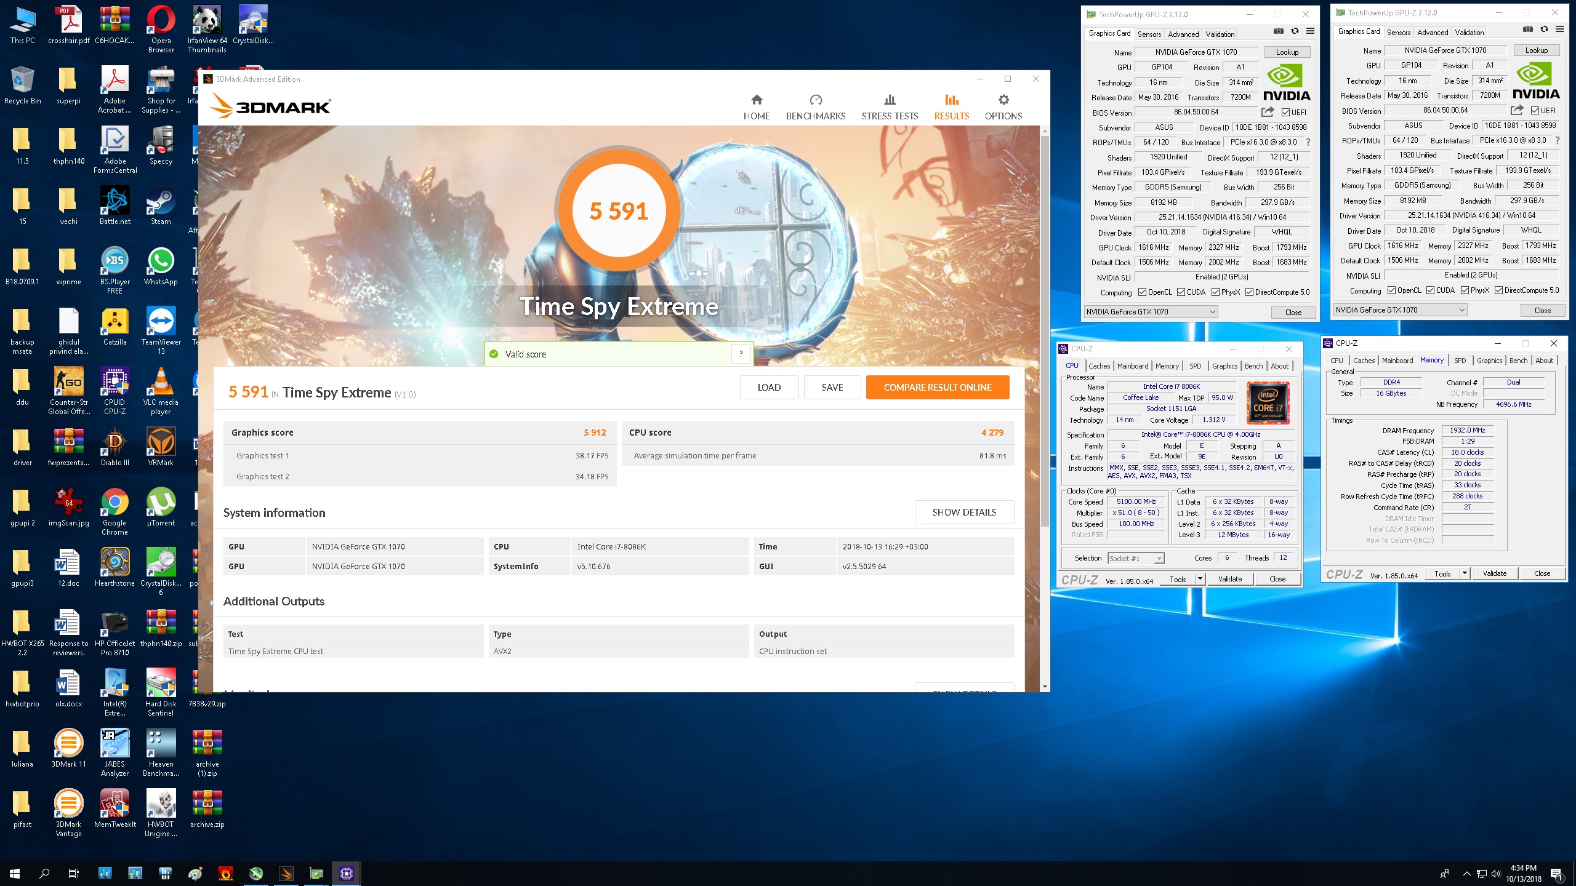
Task: Refresh data in the right GPU-Z window
Action: click(1544, 30)
